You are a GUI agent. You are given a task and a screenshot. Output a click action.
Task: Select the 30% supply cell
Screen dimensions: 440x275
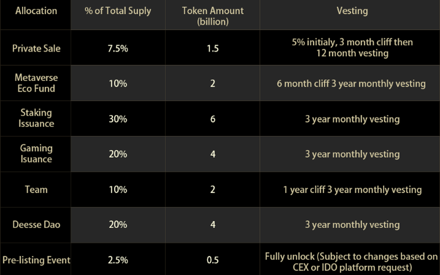(x=118, y=119)
